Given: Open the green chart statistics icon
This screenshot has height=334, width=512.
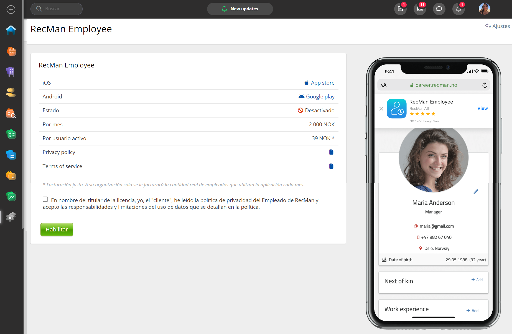Looking at the screenshot, I should pyautogui.click(x=11, y=196).
